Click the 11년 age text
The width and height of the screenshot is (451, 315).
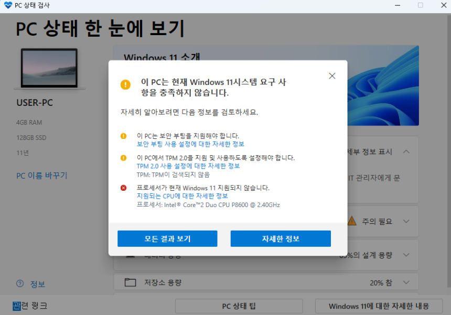pos(23,153)
